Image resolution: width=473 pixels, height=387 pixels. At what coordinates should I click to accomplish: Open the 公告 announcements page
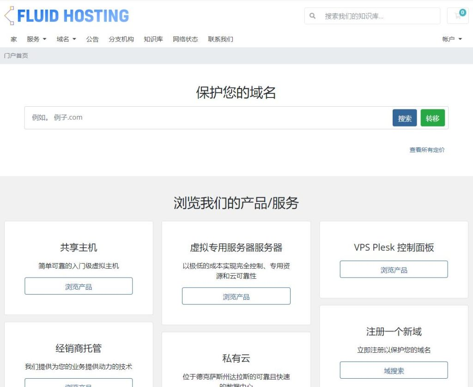coord(92,39)
